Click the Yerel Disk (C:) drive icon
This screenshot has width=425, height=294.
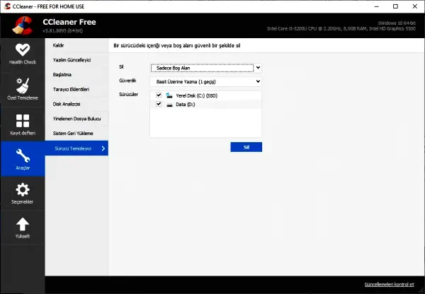tap(169, 95)
